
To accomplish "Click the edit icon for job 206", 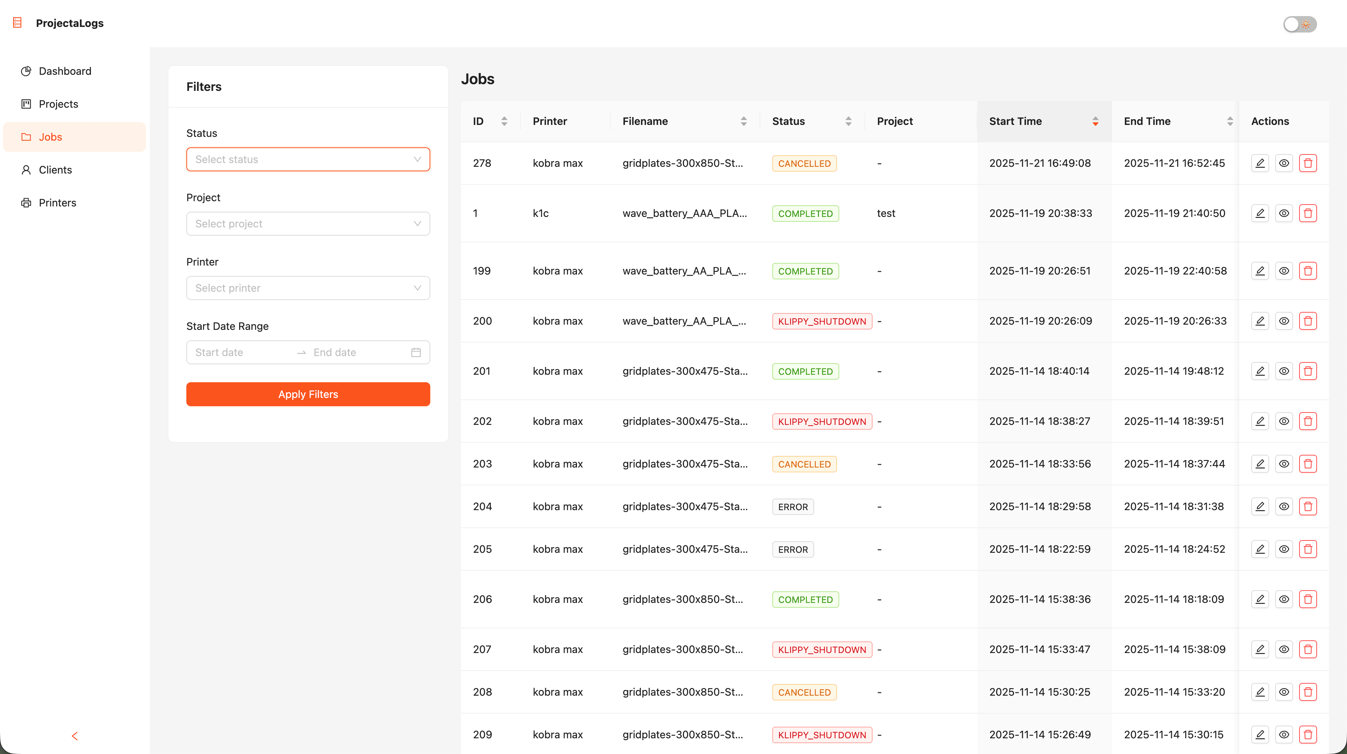I will point(1260,599).
